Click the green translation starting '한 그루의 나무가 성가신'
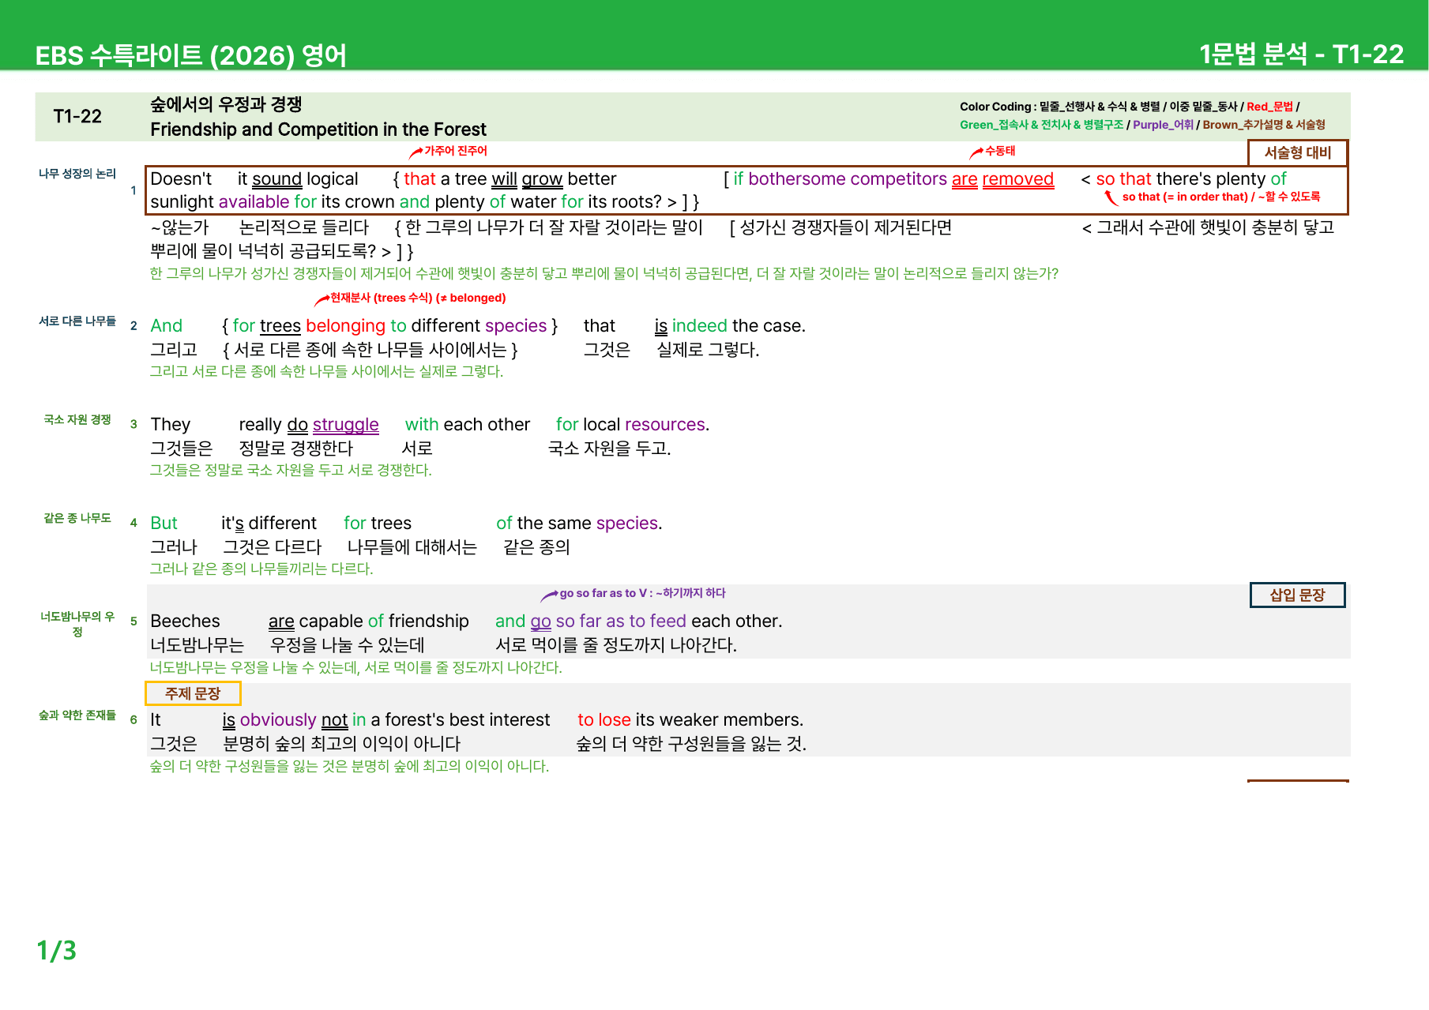This screenshot has width=1429, height=1010. tap(604, 273)
